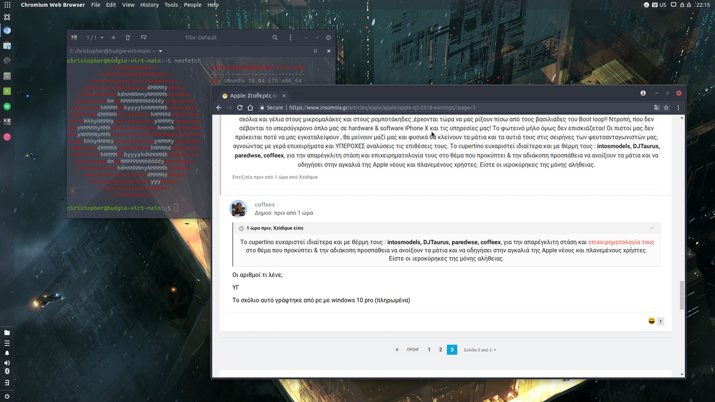Open the Edit menu
This screenshot has width=715, height=402.
(x=111, y=4)
